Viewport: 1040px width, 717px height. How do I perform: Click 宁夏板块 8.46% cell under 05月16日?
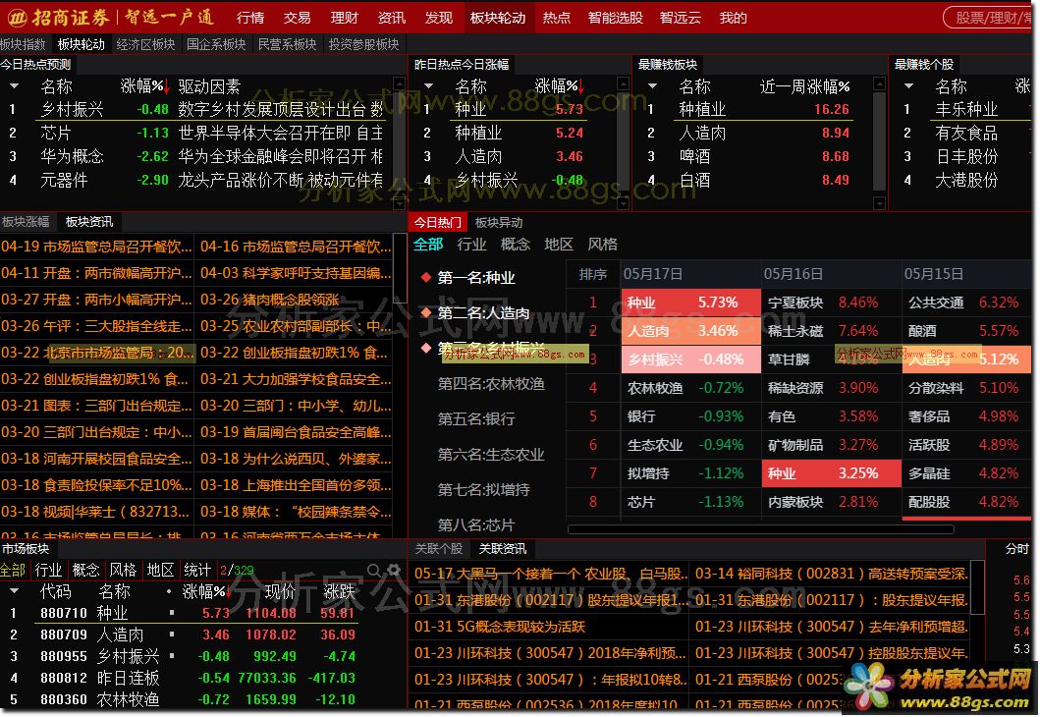(831, 303)
